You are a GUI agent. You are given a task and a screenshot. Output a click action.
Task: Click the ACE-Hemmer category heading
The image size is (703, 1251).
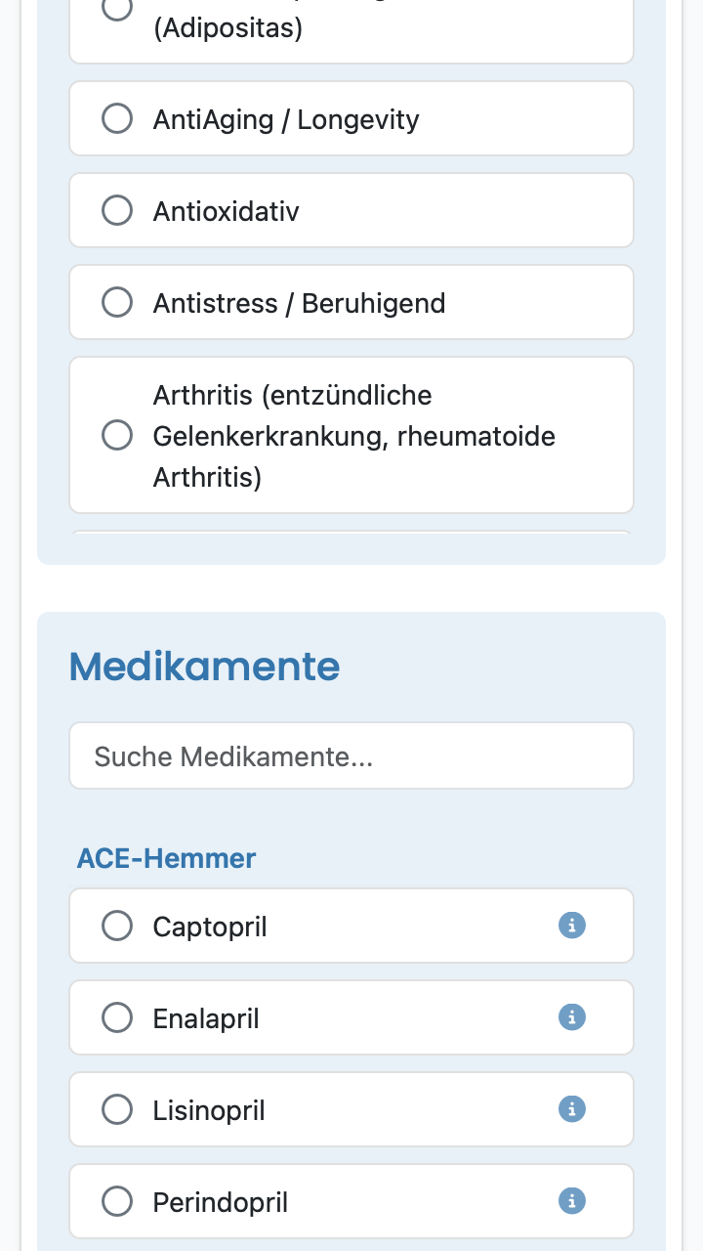coord(167,858)
